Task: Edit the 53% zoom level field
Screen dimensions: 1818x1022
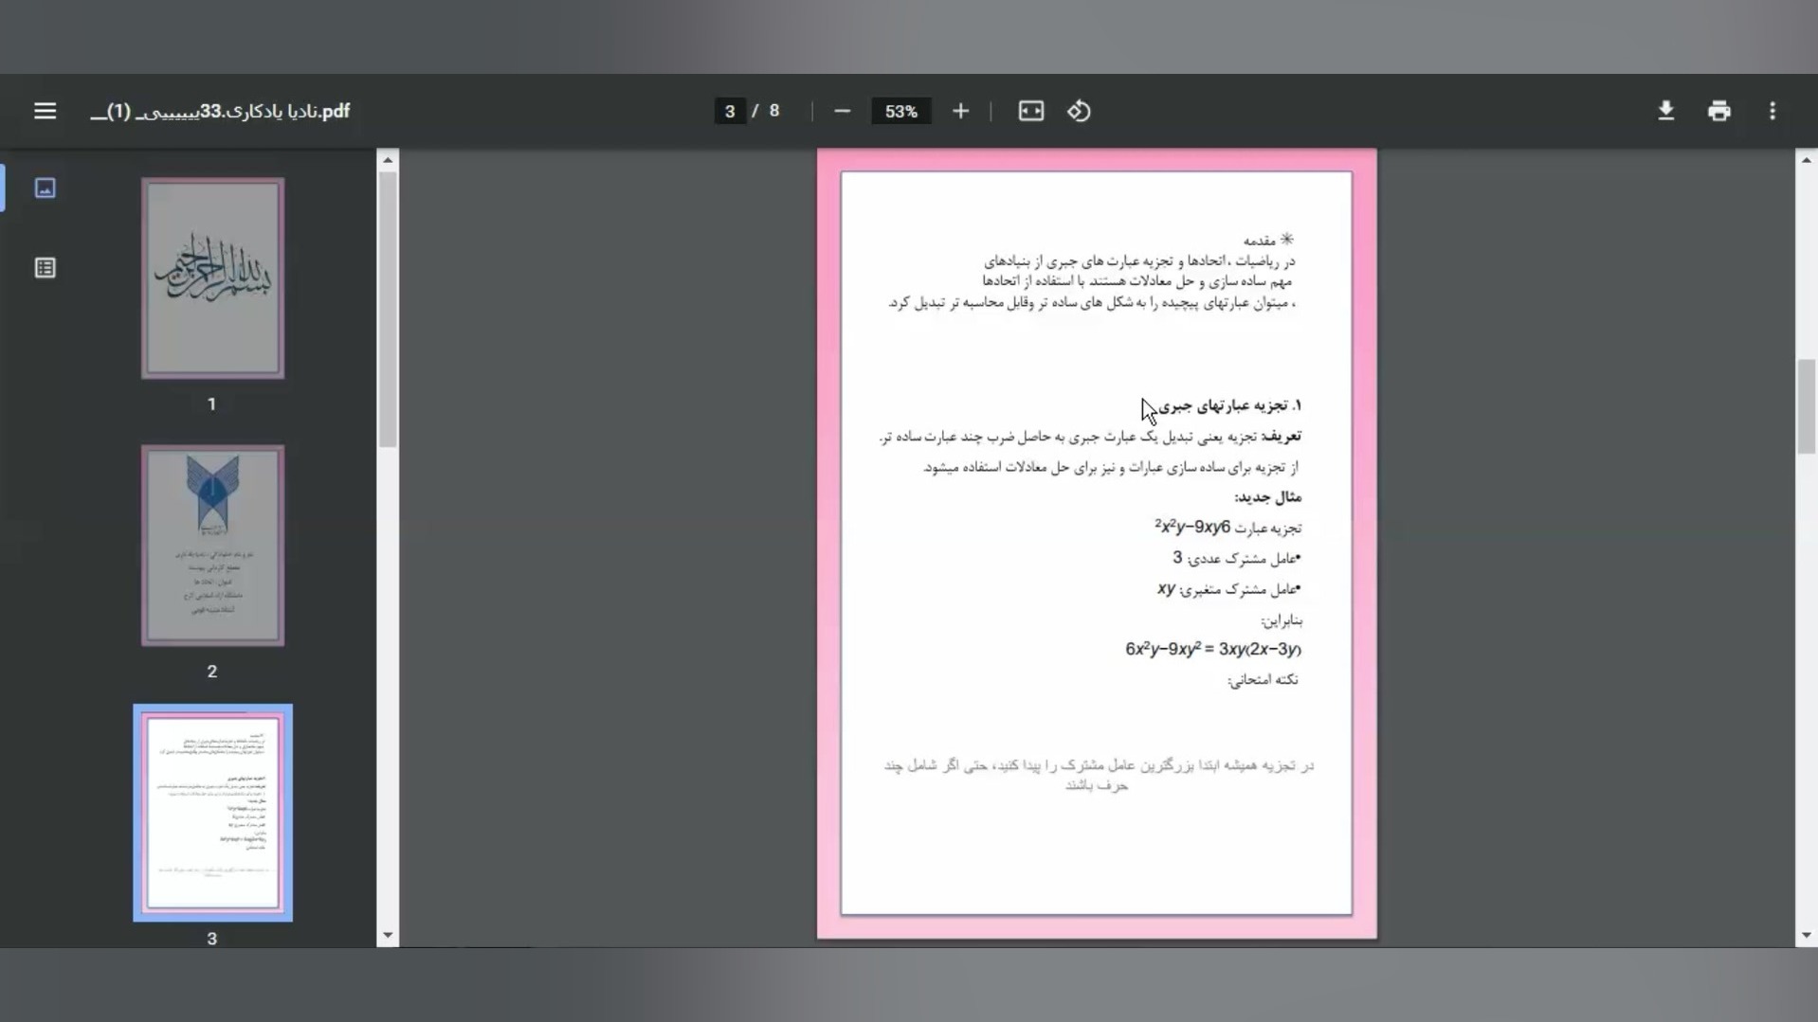Action: pyautogui.click(x=900, y=111)
